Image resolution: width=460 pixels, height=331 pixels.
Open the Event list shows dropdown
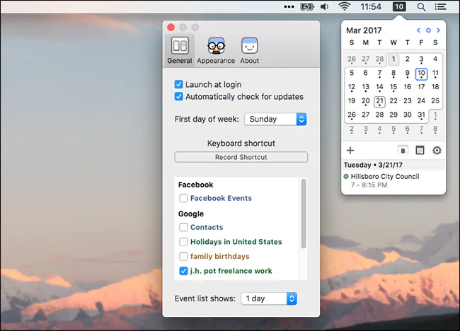coord(269,298)
